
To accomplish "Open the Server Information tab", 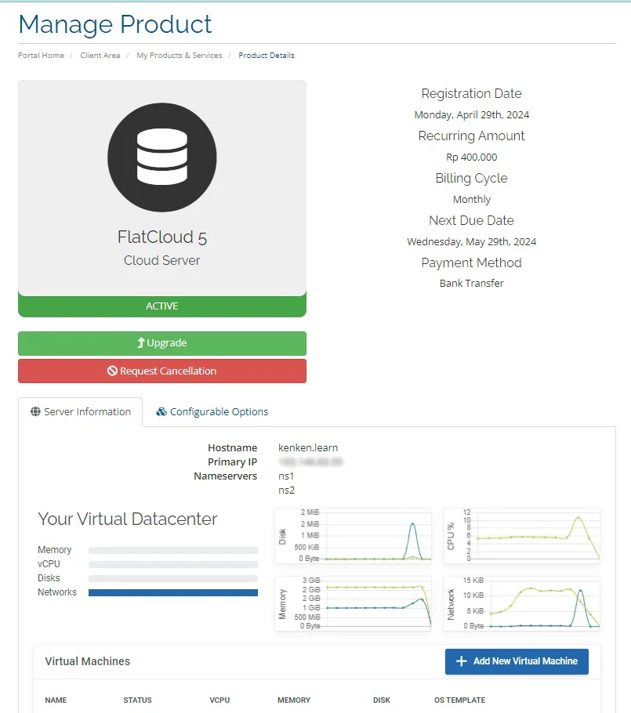I will click(81, 412).
